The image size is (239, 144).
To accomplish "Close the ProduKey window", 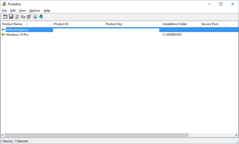I will [x=233, y=4].
